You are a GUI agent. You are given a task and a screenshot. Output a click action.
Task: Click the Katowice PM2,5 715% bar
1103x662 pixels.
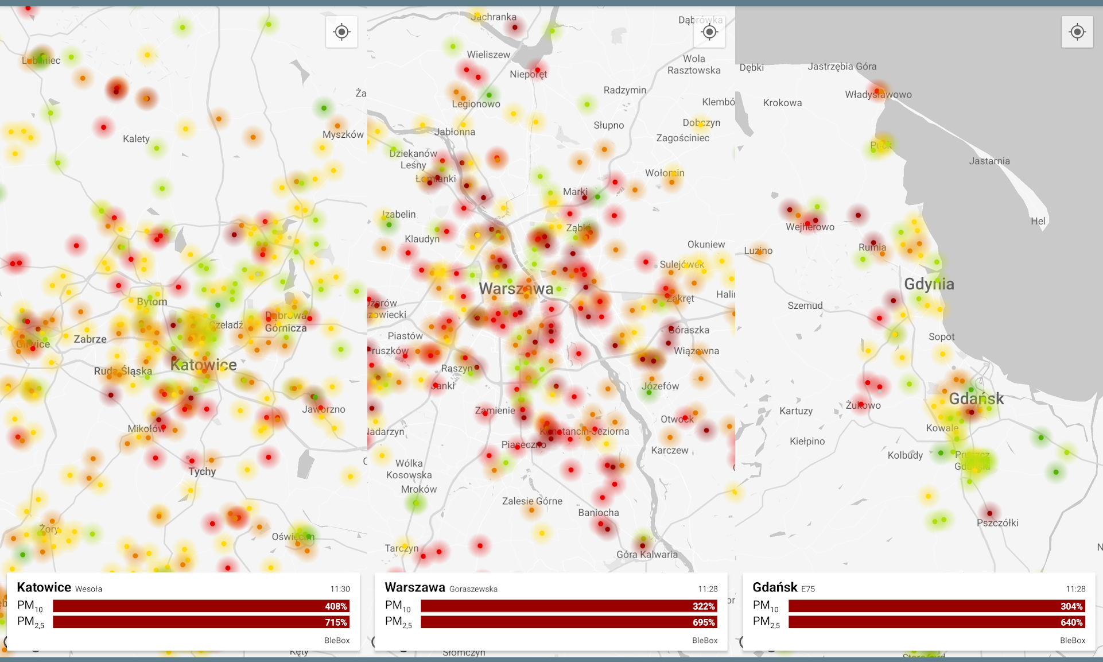click(x=201, y=622)
